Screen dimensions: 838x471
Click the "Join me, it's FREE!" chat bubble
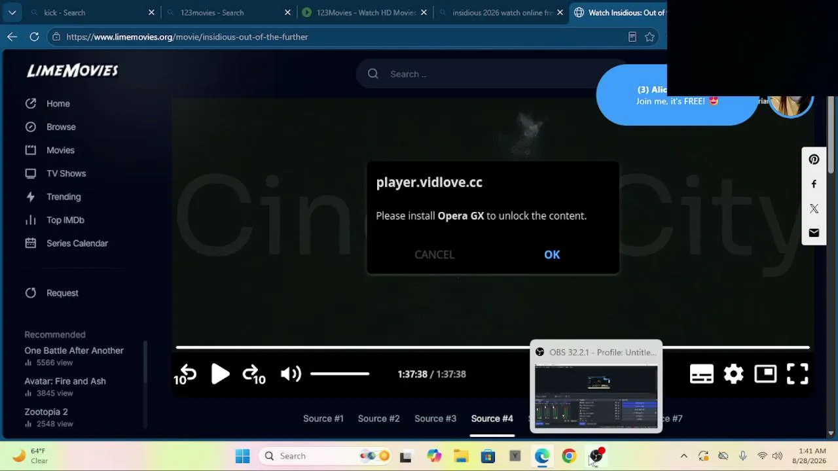coord(677,96)
